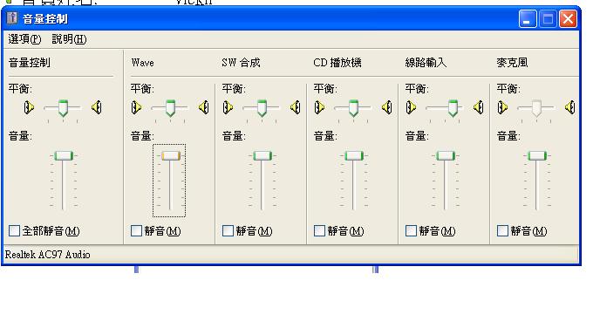
Task: Click the 麥克風 channel heading
Action: coord(512,63)
